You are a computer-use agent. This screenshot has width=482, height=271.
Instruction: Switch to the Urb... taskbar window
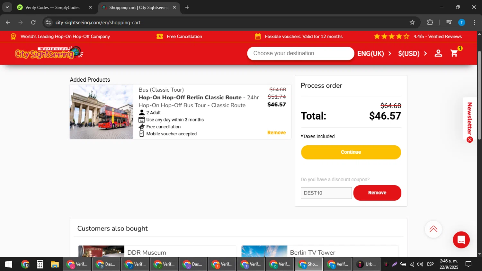pyautogui.click(x=367, y=264)
